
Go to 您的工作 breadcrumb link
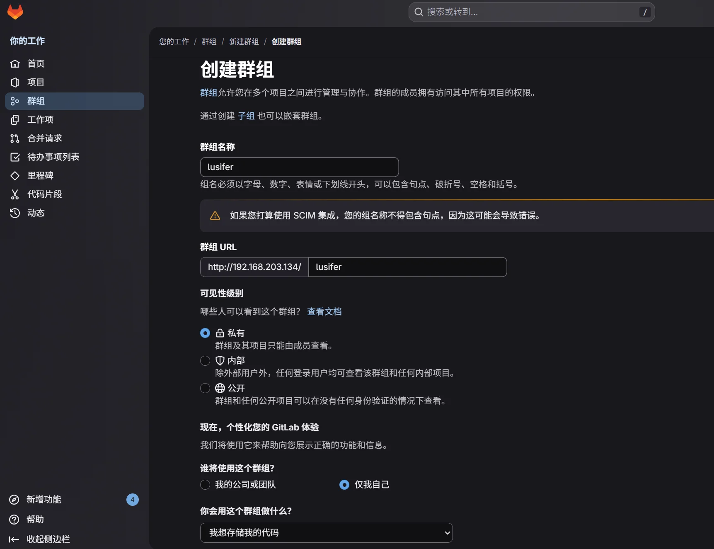coord(174,41)
